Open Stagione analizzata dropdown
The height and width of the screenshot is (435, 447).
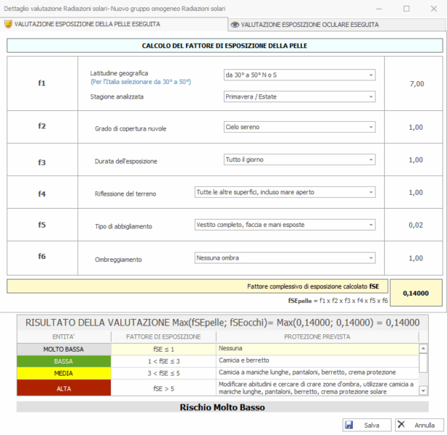tap(299, 96)
